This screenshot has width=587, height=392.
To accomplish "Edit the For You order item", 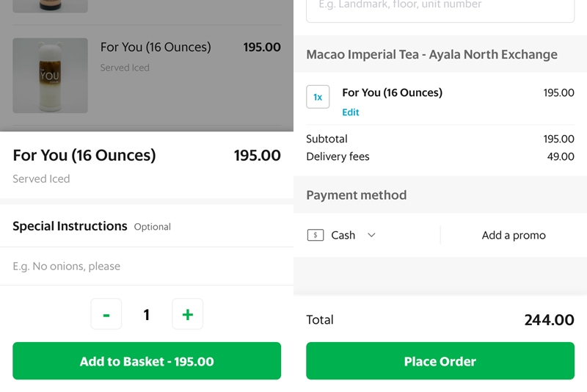I will (x=351, y=112).
